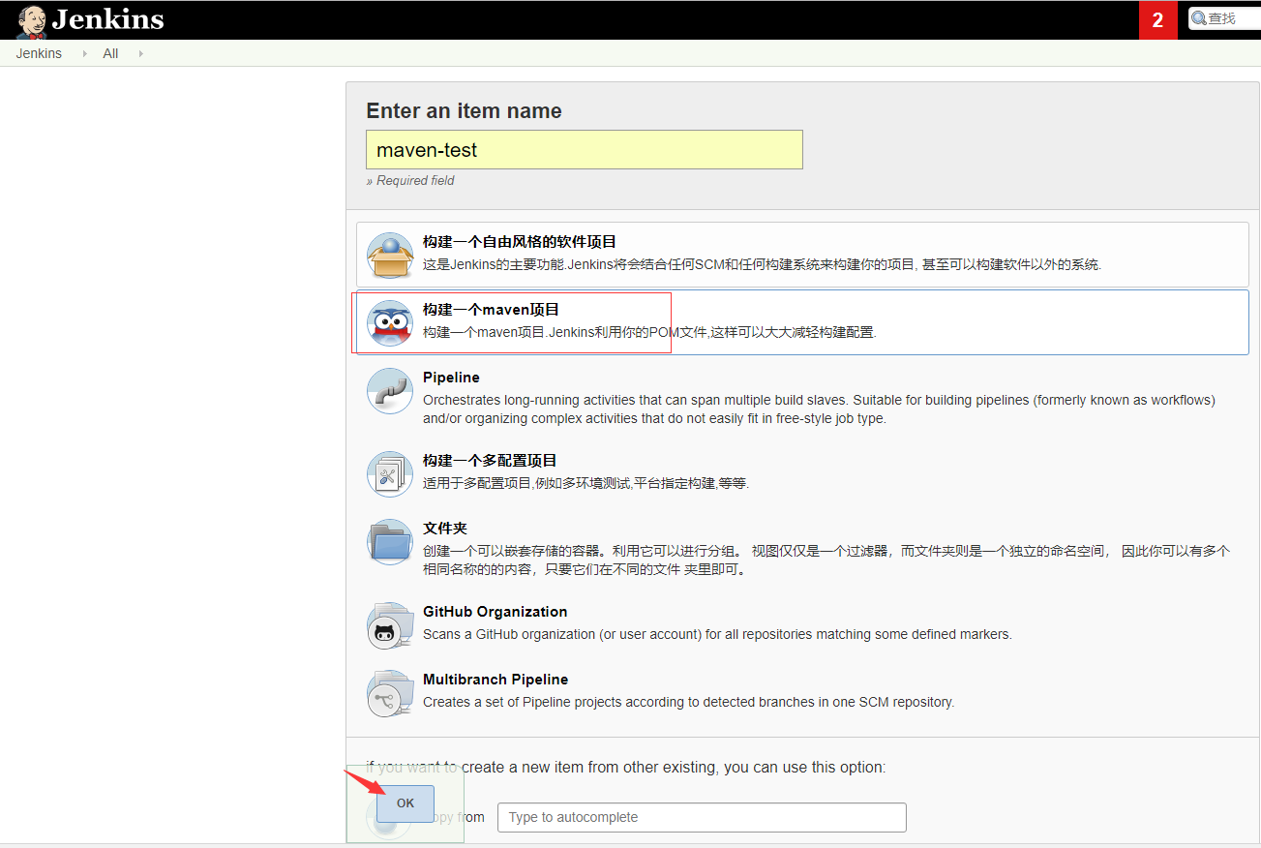The height and width of the screenshot is (848, 1261).
Task: Click the folder description starting 创建一个可以嵌套存储的容器
Action: tap(826, 560)
